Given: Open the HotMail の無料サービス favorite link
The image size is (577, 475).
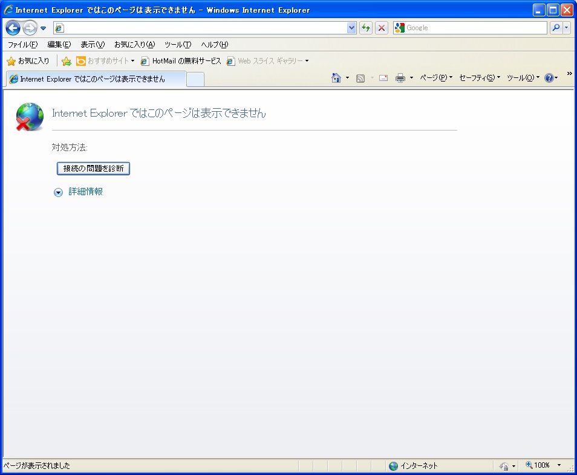Looking at the screenshot, I should pyautogui.click(x=181, y=61).
